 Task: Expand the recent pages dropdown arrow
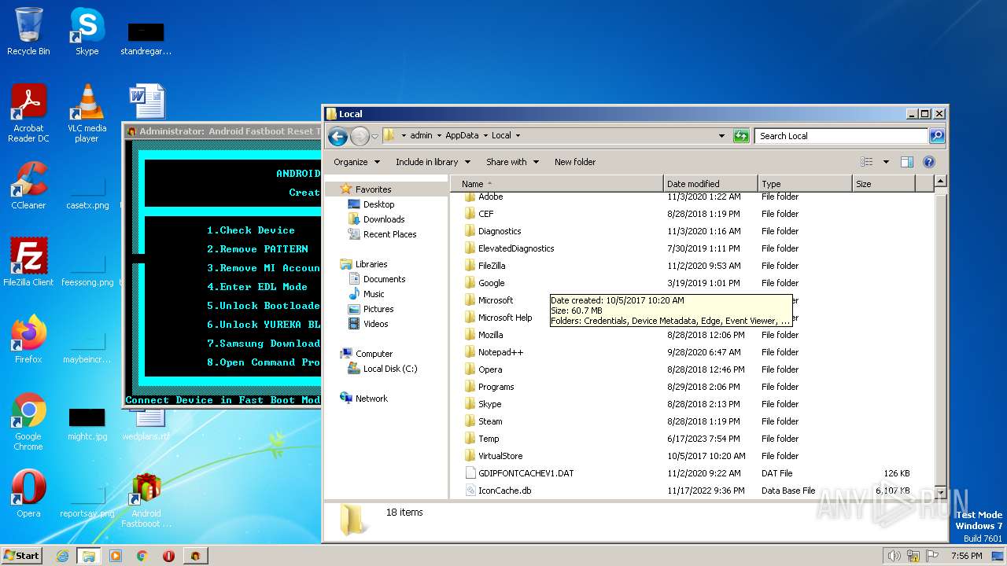[x=374, y=136]
